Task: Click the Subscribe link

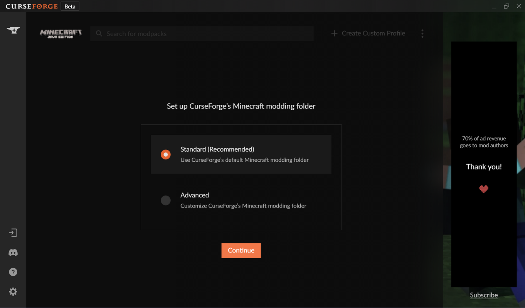Action: coord(484,295)
